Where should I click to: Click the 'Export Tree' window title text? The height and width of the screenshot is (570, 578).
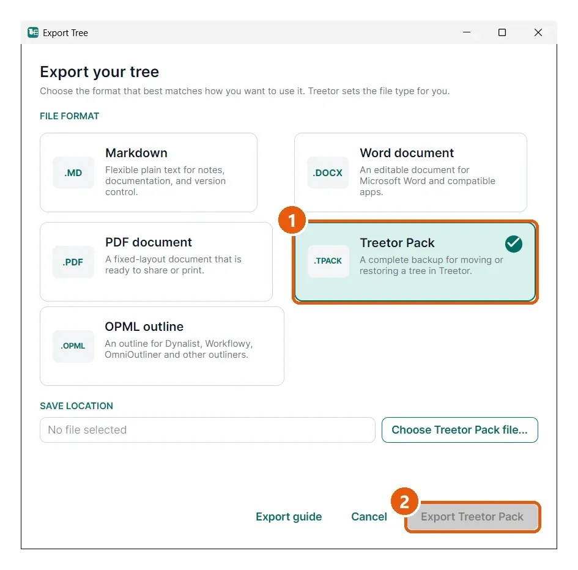[x=65, y=33]
